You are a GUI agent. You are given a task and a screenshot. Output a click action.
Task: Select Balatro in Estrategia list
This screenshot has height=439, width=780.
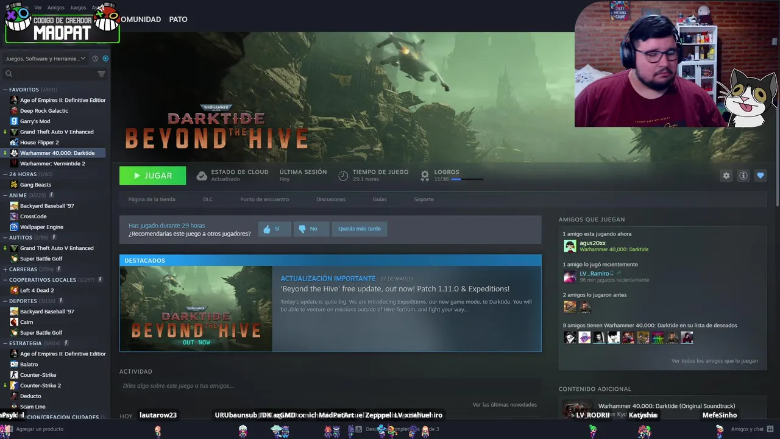point(29,364)
